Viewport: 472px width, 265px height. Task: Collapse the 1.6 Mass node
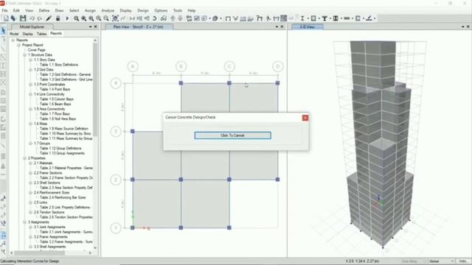pyautogui.click(x=30, y=124)
